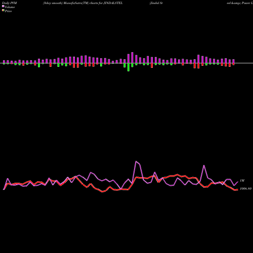Click the 'JINDALSTEL' ticker in chart title
Viewport: 253px width, 253px height.
click(x=113, y=3)
